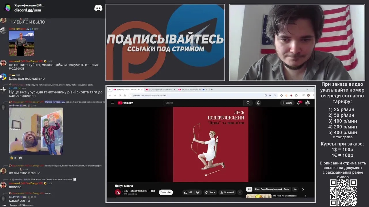Open the assdriver GIF attachment in chat
Viewport: 369px width, 207px height.
pos(36,131)
